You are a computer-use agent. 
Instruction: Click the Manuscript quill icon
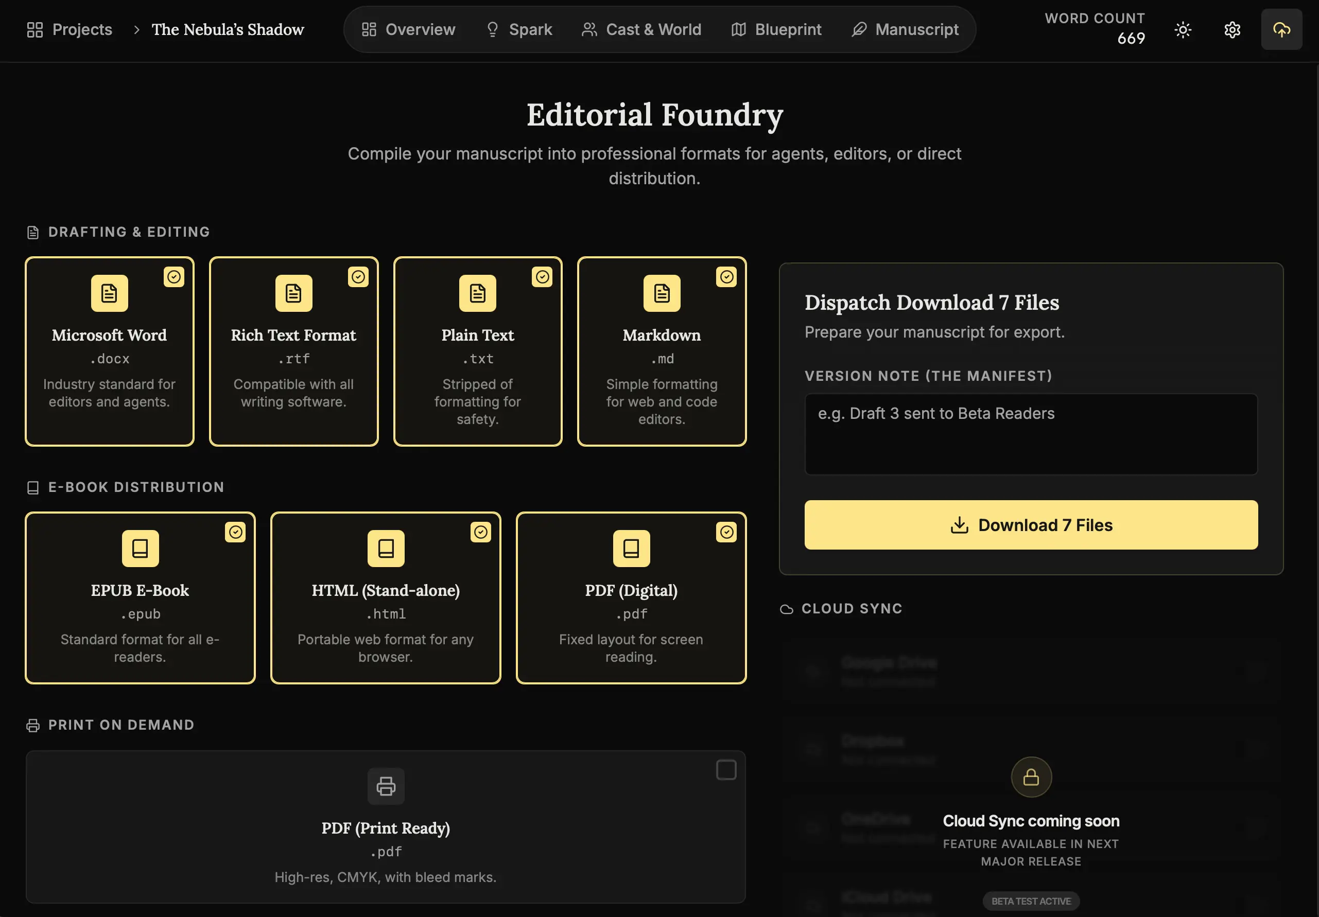coord(858,29)
